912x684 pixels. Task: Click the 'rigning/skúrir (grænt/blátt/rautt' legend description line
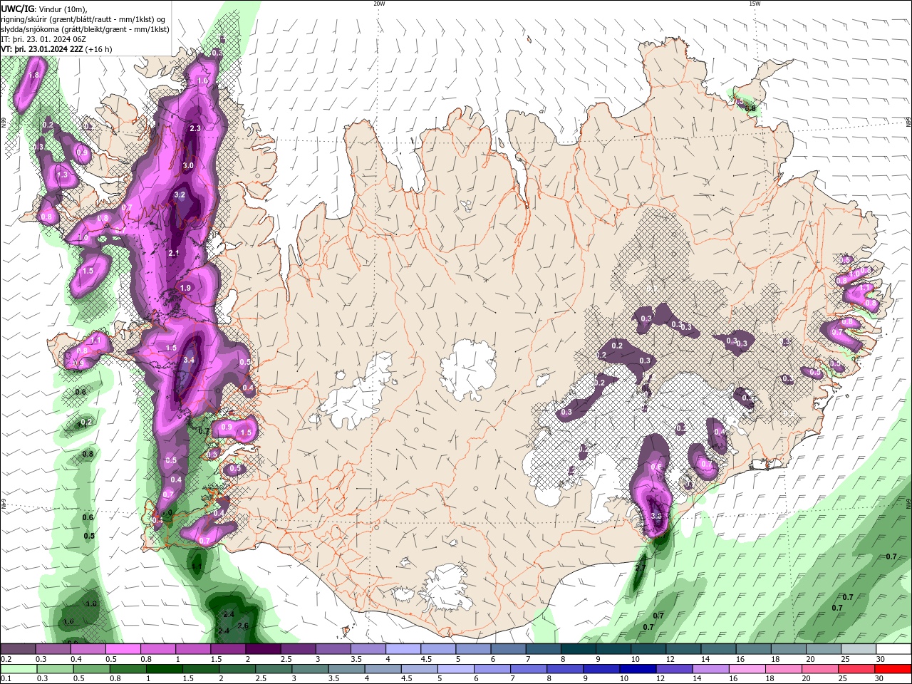[x=83, y=19]
